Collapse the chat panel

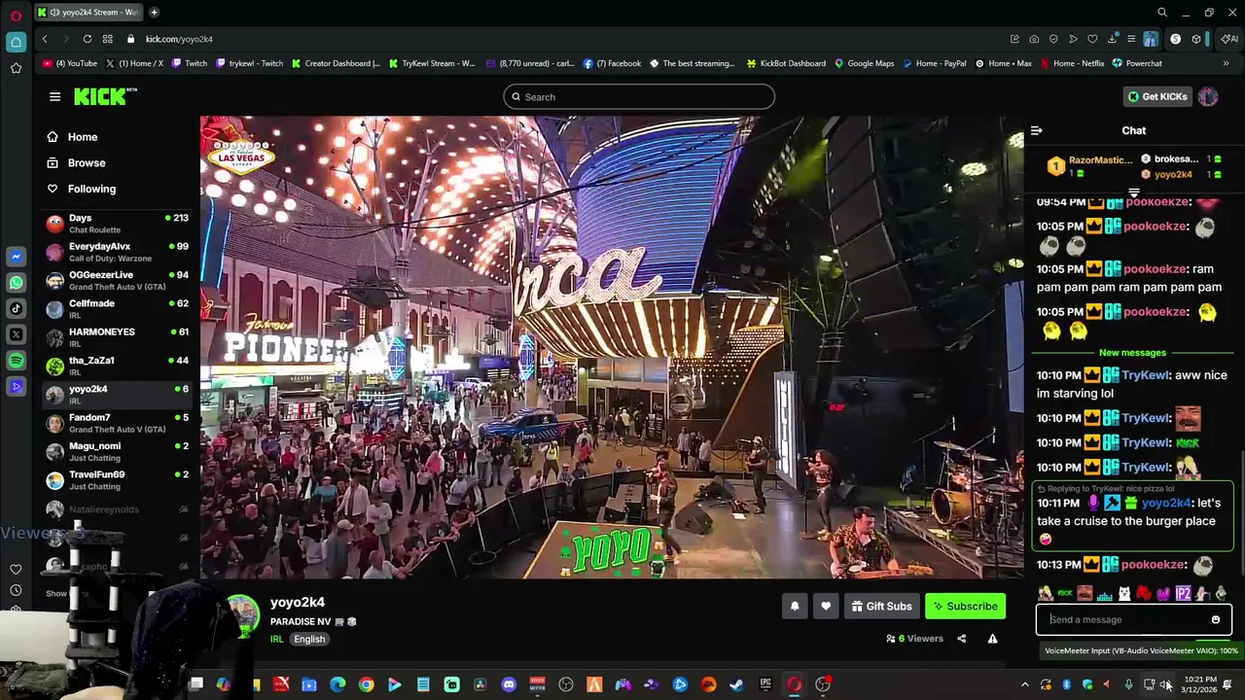pos(1037,130)
